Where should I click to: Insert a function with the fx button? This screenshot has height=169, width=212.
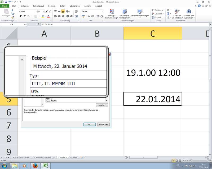coord(38,24)
